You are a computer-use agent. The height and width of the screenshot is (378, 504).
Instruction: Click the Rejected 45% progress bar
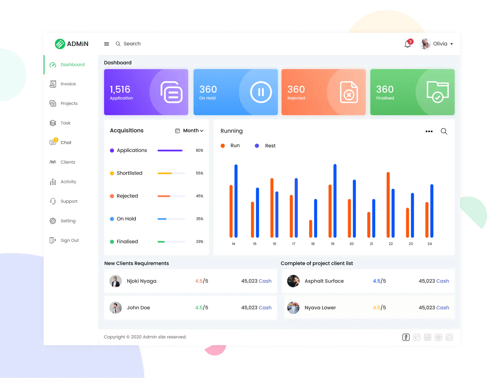tap(171, 196)
